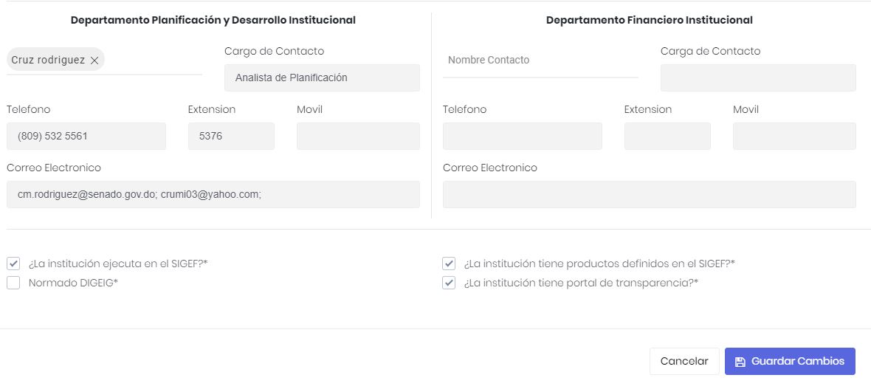Save the form with Guardar Cambios

[x=790, y=362]
